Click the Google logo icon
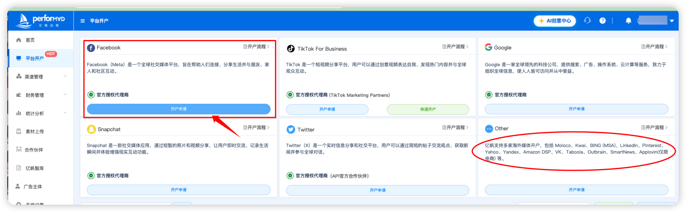The height and width of the screenshot is (212, 686). 488,47
